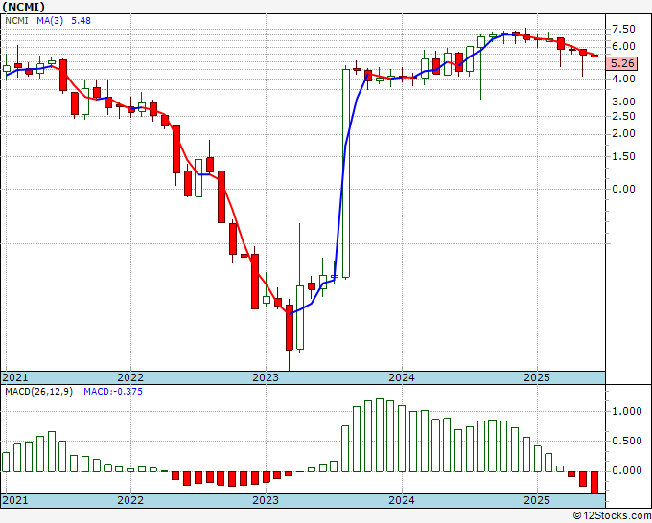Click the (NCMI) chart title
Image resolution: width=652 pixels, height=523 pixels.
tap(23, 7)
